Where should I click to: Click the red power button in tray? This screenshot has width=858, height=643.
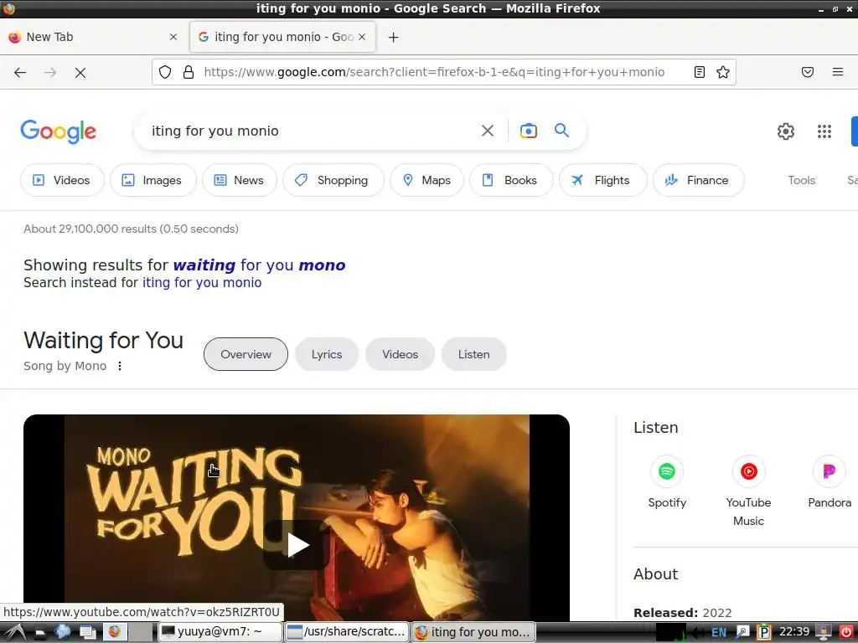coord(846,632)
